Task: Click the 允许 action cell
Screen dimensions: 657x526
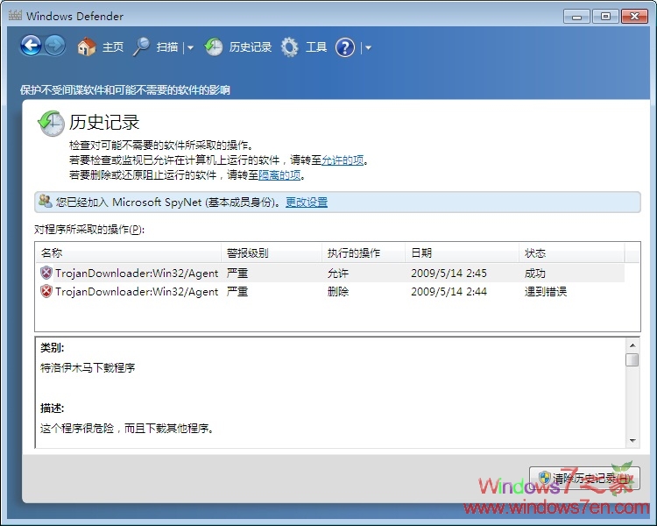Action: [x=338, y=273]
